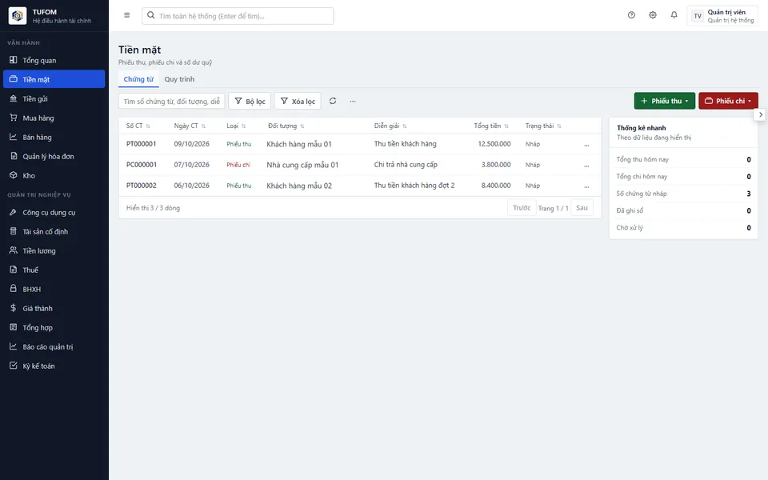The image size is (768, 480).
Task: Expand the Phiếu thu dropdown button
Action: [664, 101]
